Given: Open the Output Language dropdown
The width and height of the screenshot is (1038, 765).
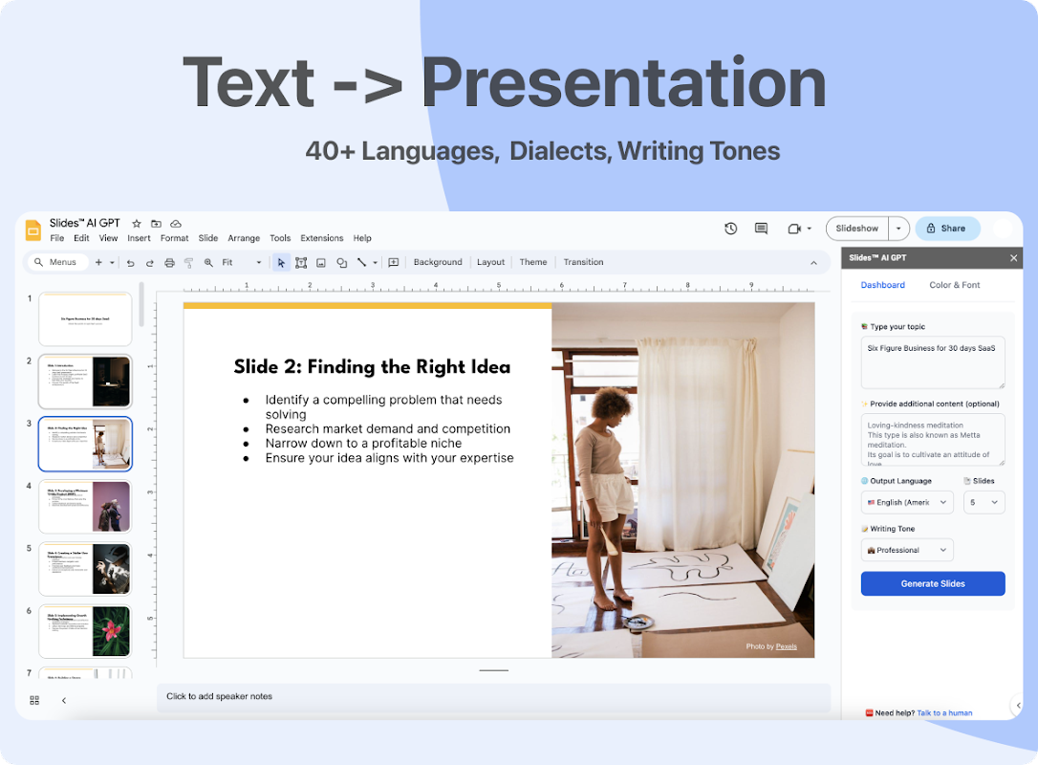Looking at the screenshot, I should coord(907,503).
